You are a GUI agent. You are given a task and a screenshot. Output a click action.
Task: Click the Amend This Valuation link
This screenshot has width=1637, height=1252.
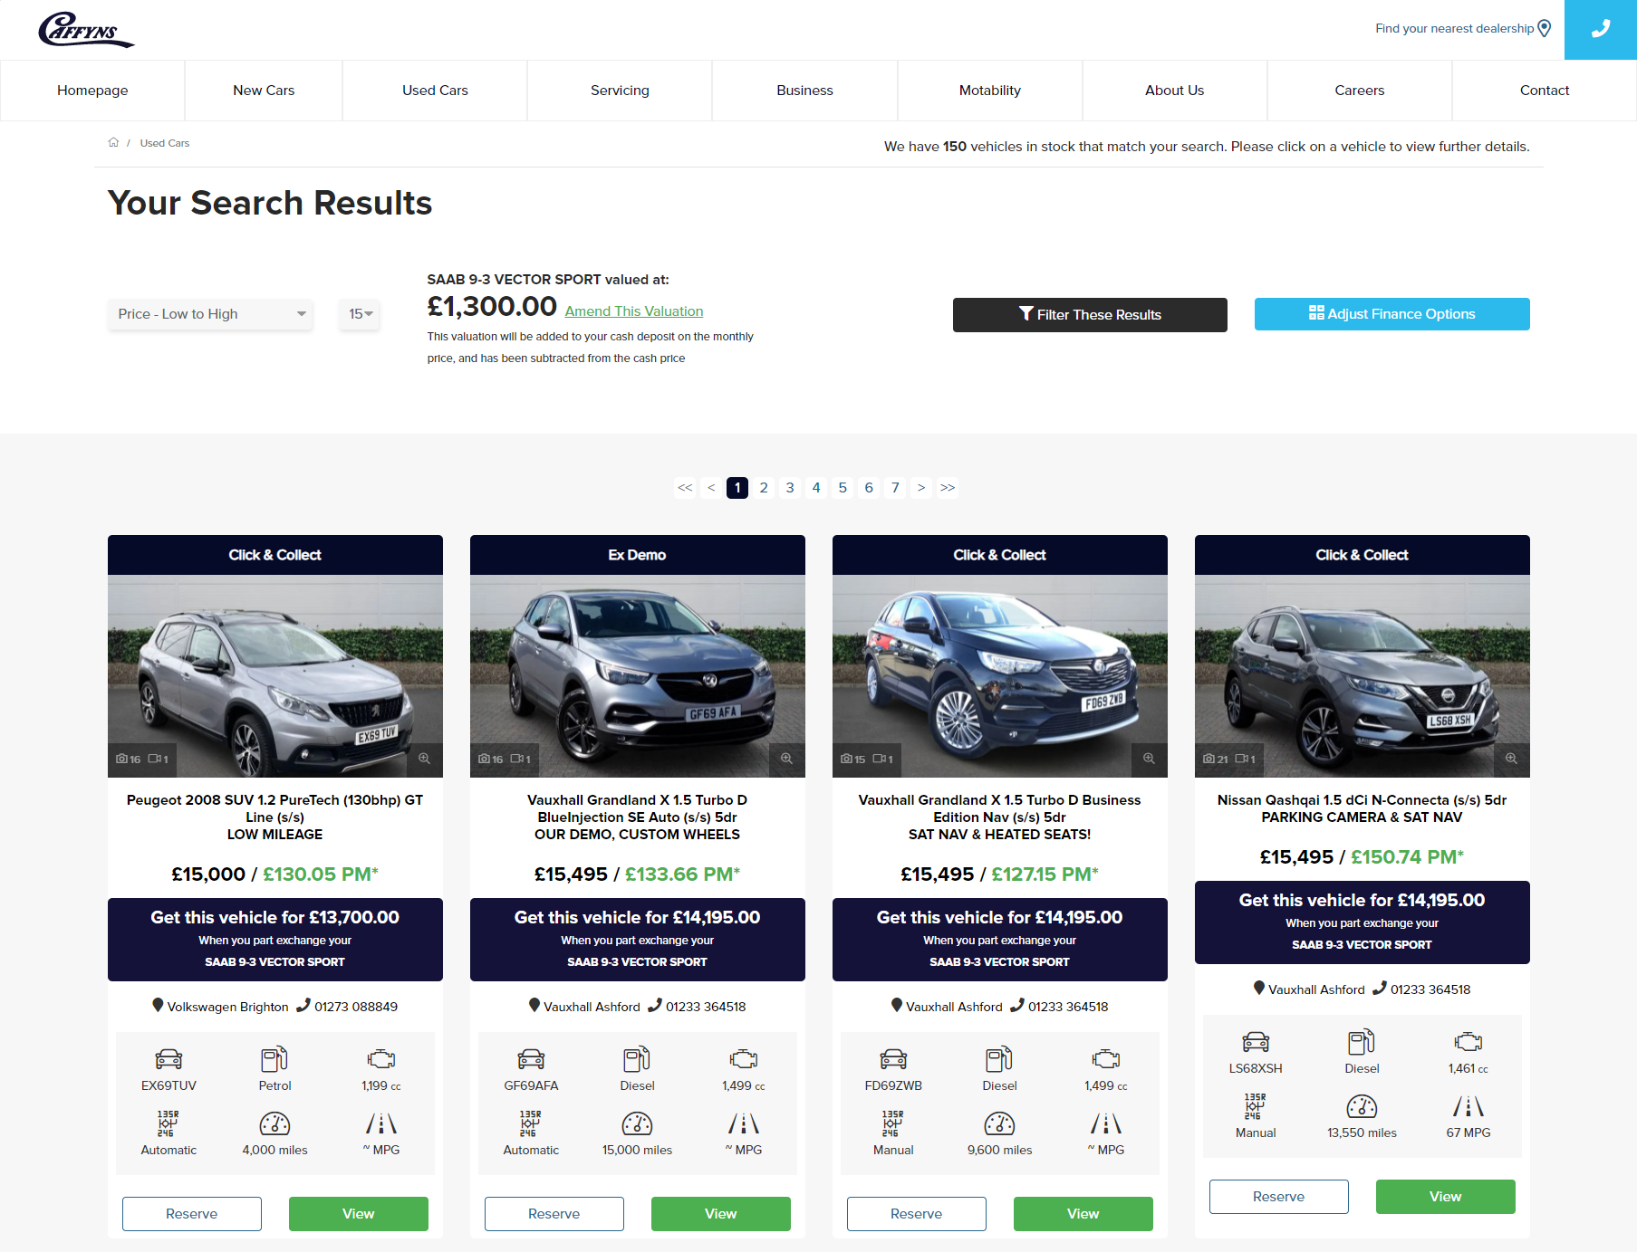[634, 311]
